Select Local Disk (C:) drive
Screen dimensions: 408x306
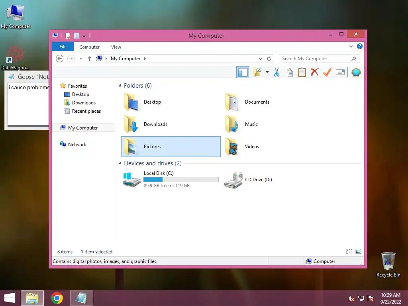(x=171, y=180)
